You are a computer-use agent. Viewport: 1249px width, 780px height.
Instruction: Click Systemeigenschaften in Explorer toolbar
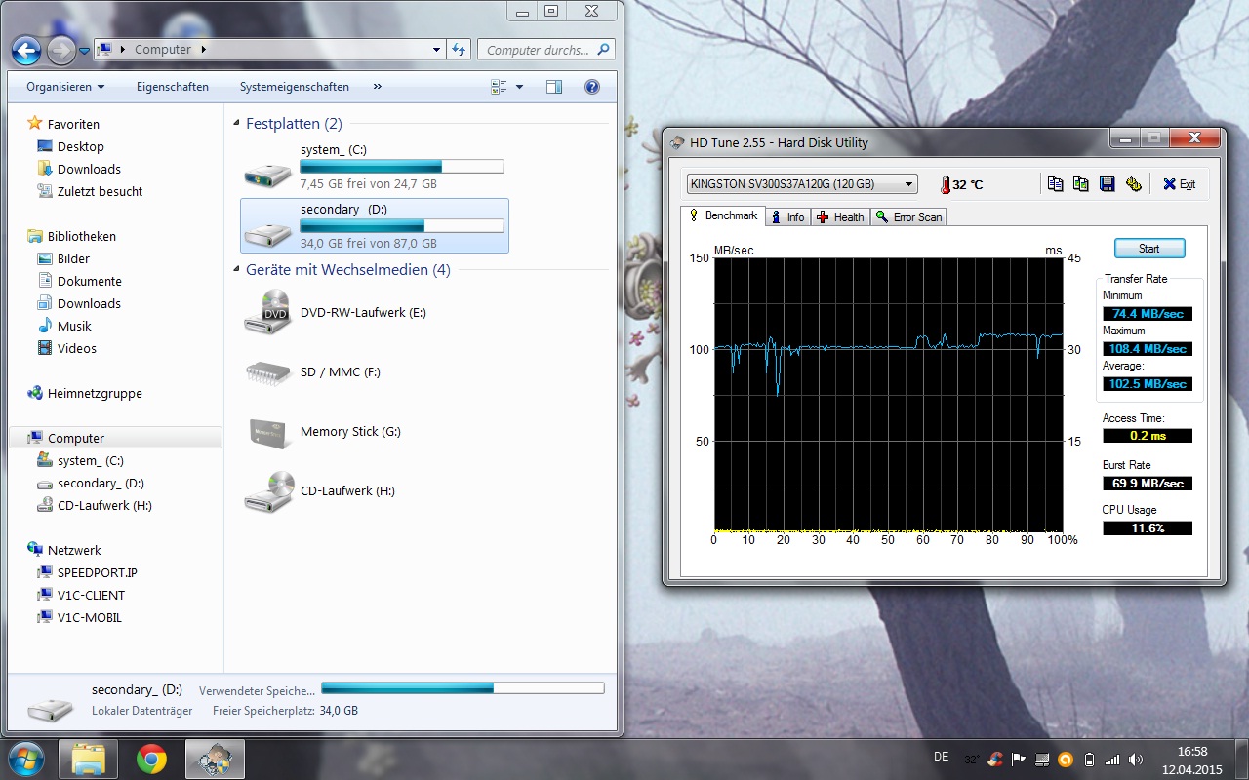[x=295, y=87]
